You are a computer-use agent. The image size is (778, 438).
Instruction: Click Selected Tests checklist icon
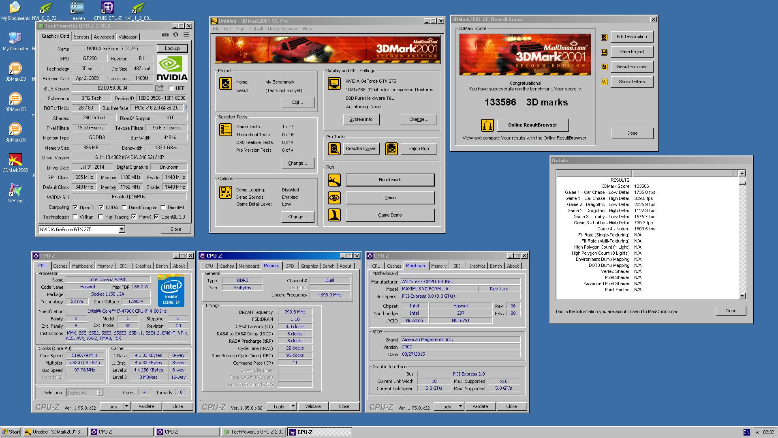click(x=226, y=130)
